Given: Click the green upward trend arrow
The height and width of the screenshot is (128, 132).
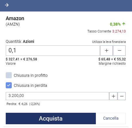Looking at the screenshot, I should point(124,24).
